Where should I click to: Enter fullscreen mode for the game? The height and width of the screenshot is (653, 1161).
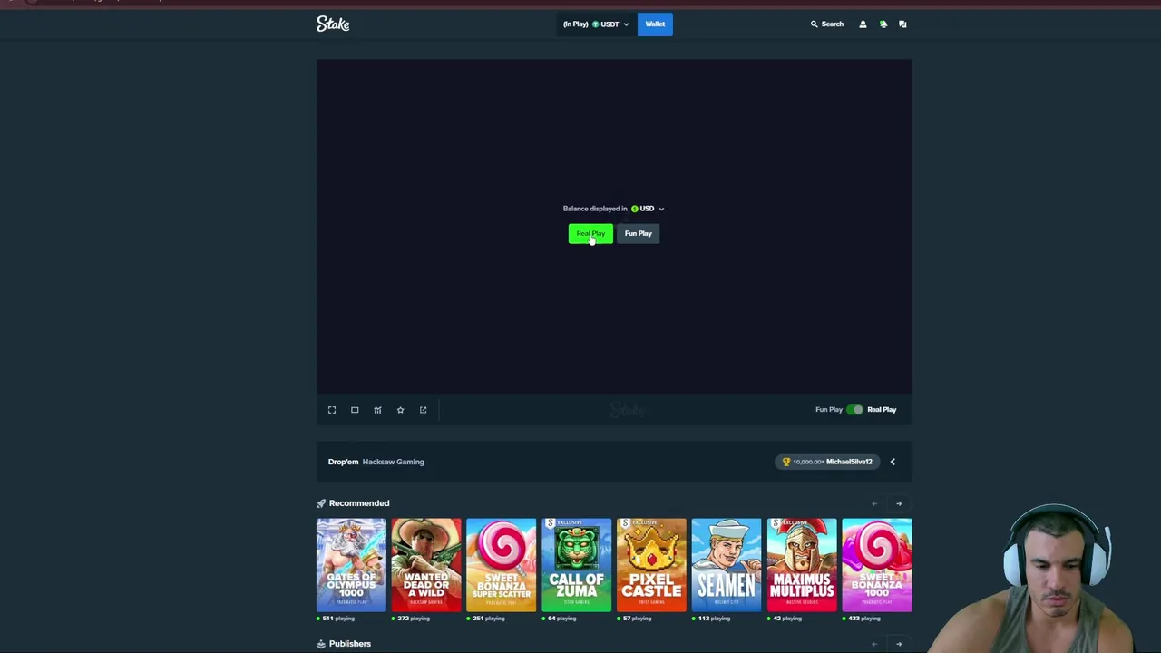coord(332,410)
